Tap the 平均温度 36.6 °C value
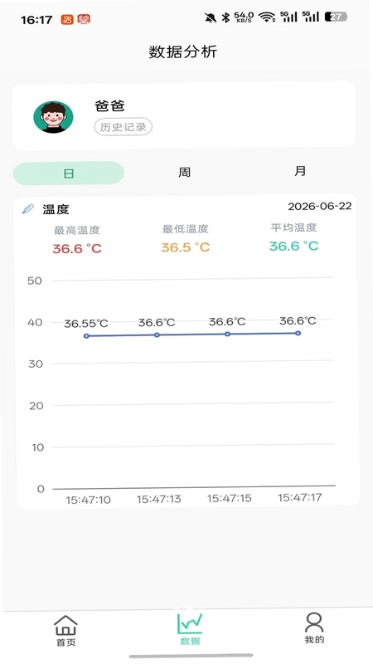 point(294,246)
